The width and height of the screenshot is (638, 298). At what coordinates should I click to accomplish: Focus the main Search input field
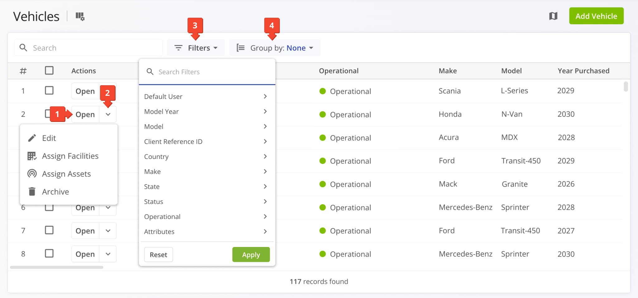[x=88, y=48]
